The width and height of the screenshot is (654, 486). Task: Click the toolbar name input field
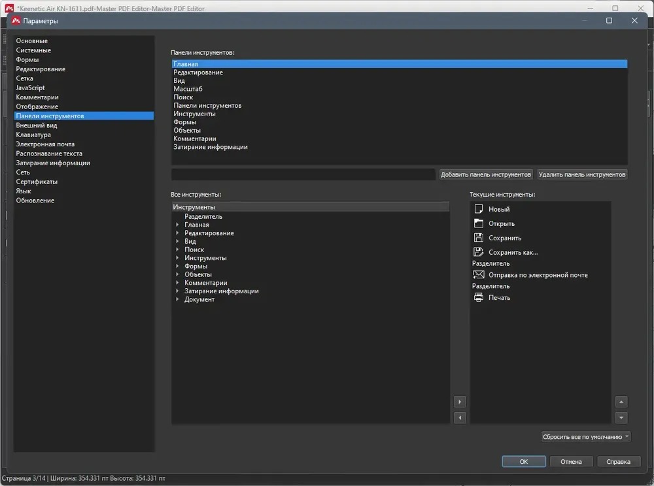click(303, 174)
